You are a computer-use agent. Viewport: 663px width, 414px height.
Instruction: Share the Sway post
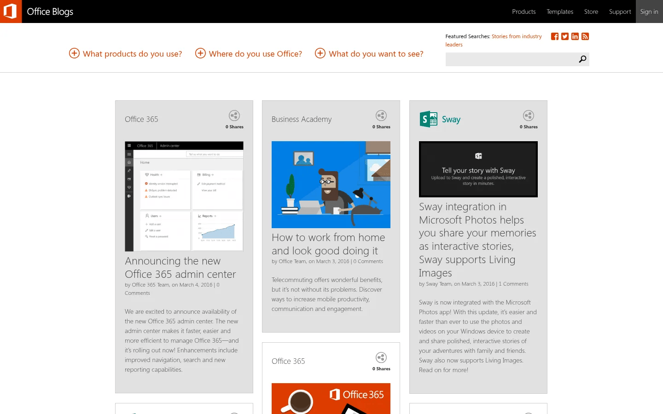(529, 115)
